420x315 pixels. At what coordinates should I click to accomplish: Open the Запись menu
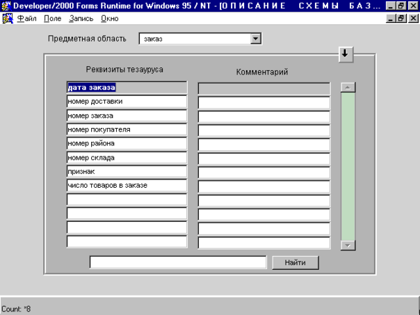[81, 19]
